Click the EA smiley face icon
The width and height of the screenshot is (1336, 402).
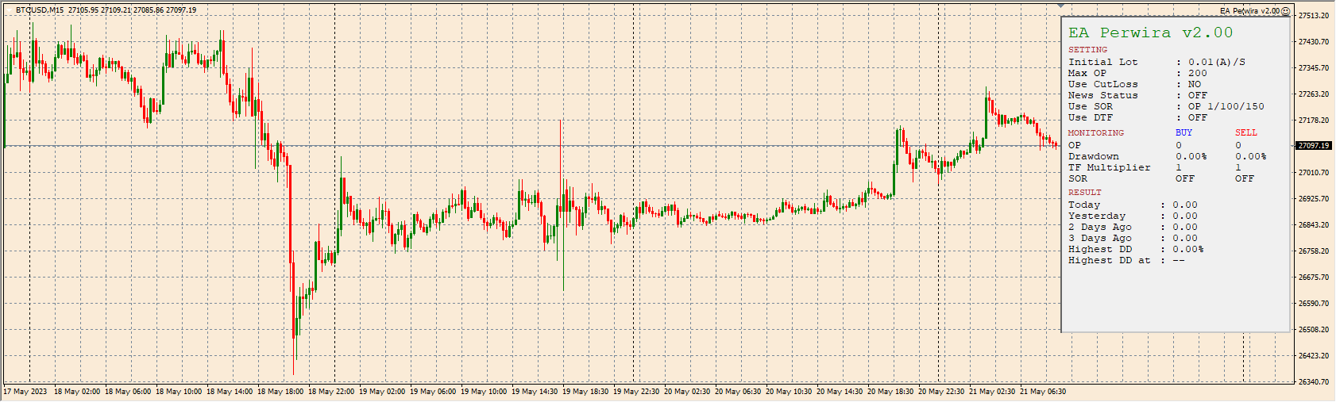click(1286, 11)
